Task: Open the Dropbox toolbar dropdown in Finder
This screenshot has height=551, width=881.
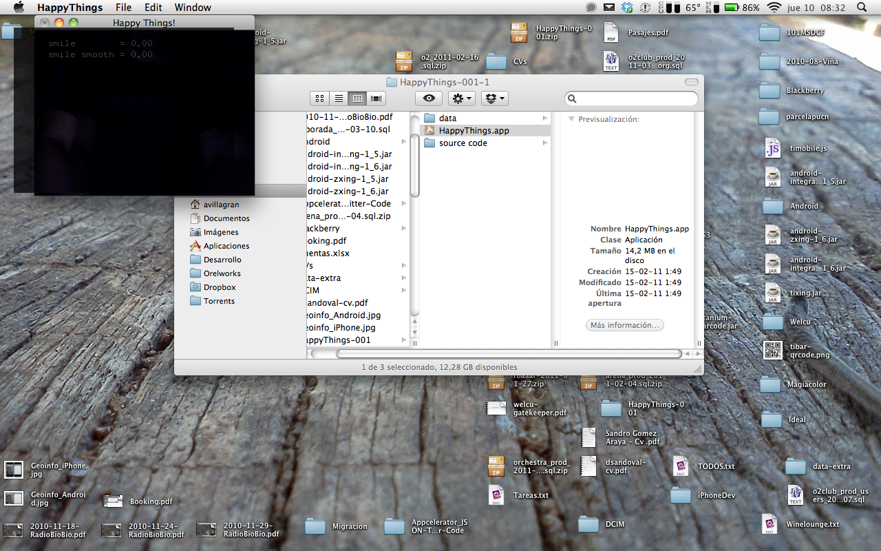Action: click(x=494, y=98)
